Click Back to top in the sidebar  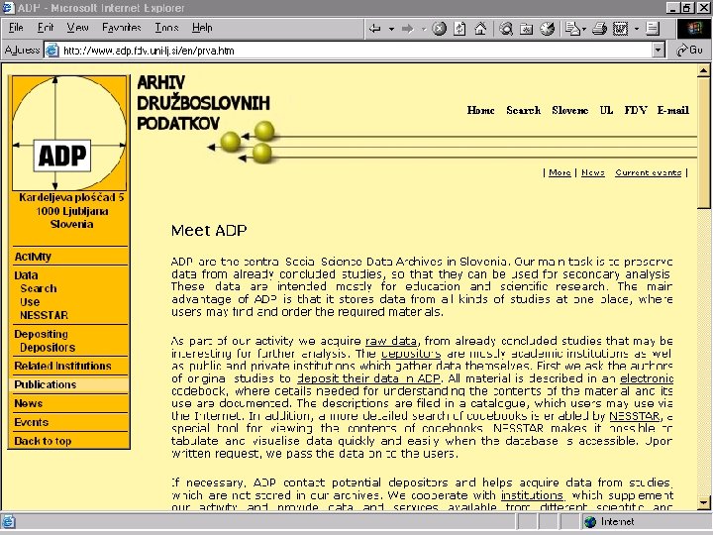tap(43, 441)
